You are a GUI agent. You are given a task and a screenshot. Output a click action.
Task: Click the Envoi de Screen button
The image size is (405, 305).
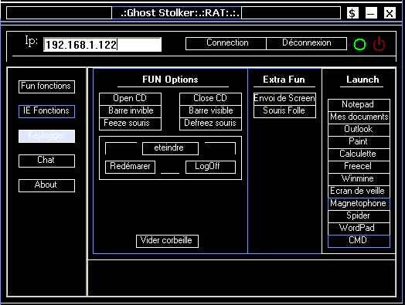click(x=284, y=99)
